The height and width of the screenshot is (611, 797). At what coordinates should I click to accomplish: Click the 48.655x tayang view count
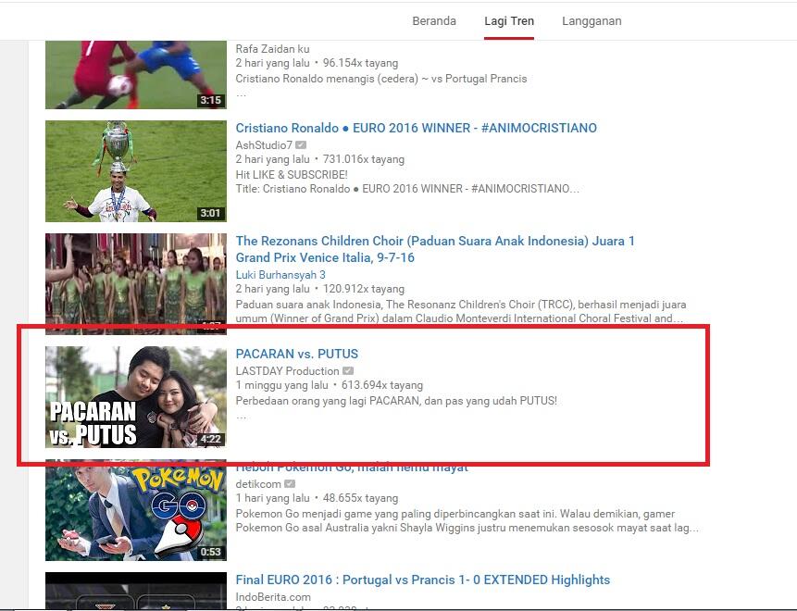[360, 498]
